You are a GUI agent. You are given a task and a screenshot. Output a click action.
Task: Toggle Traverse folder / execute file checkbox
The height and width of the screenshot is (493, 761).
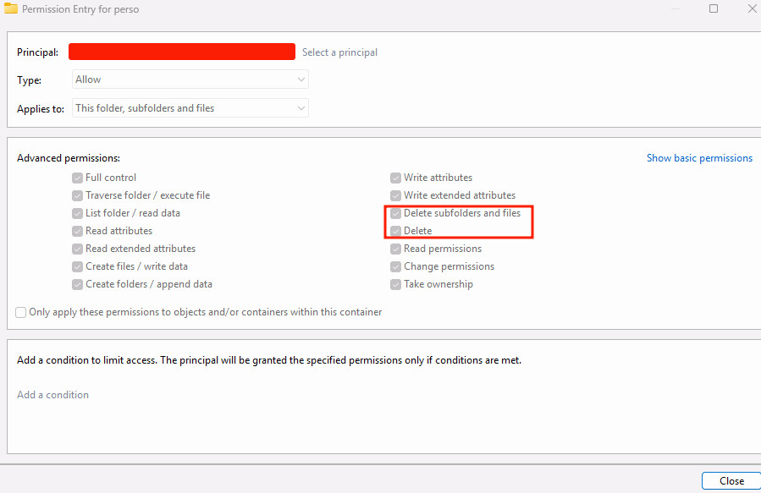coord(78,195)
